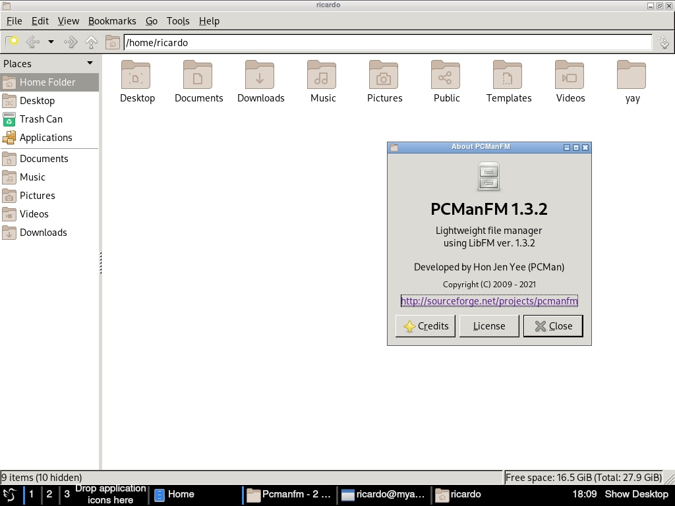
Task: Select the Public folder icon
Action: 446,75
